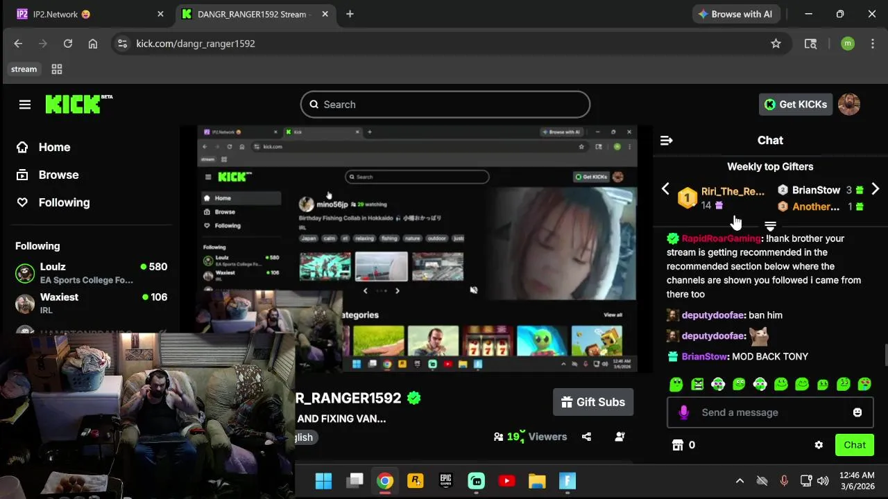
Task: Click the microphone icon in system tray
Action: 784,481
